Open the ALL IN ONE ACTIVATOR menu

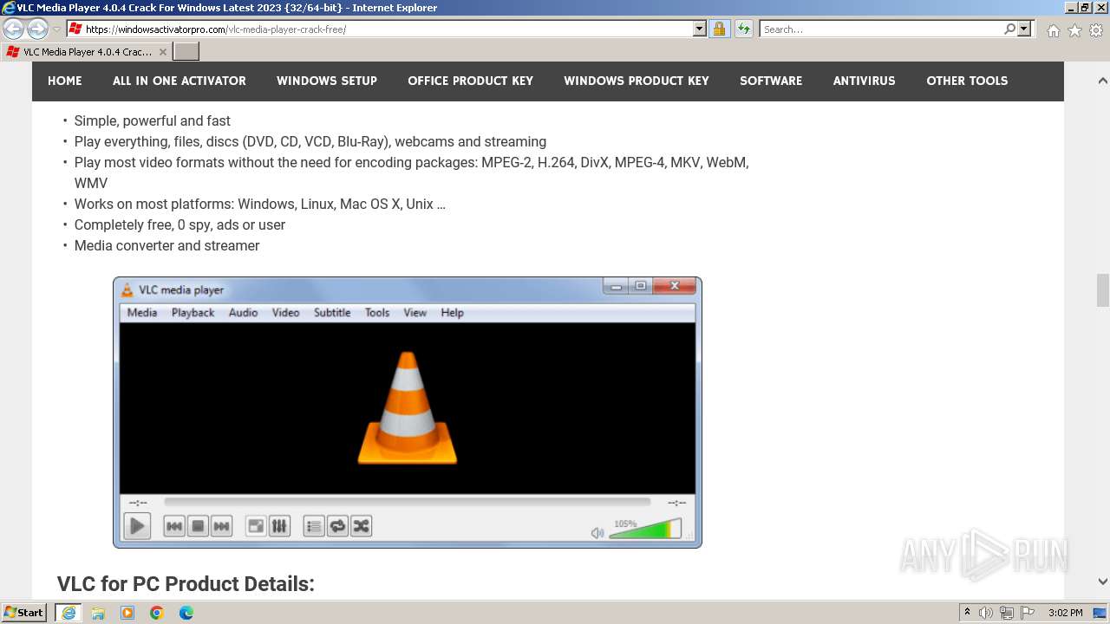click(180, 81)
